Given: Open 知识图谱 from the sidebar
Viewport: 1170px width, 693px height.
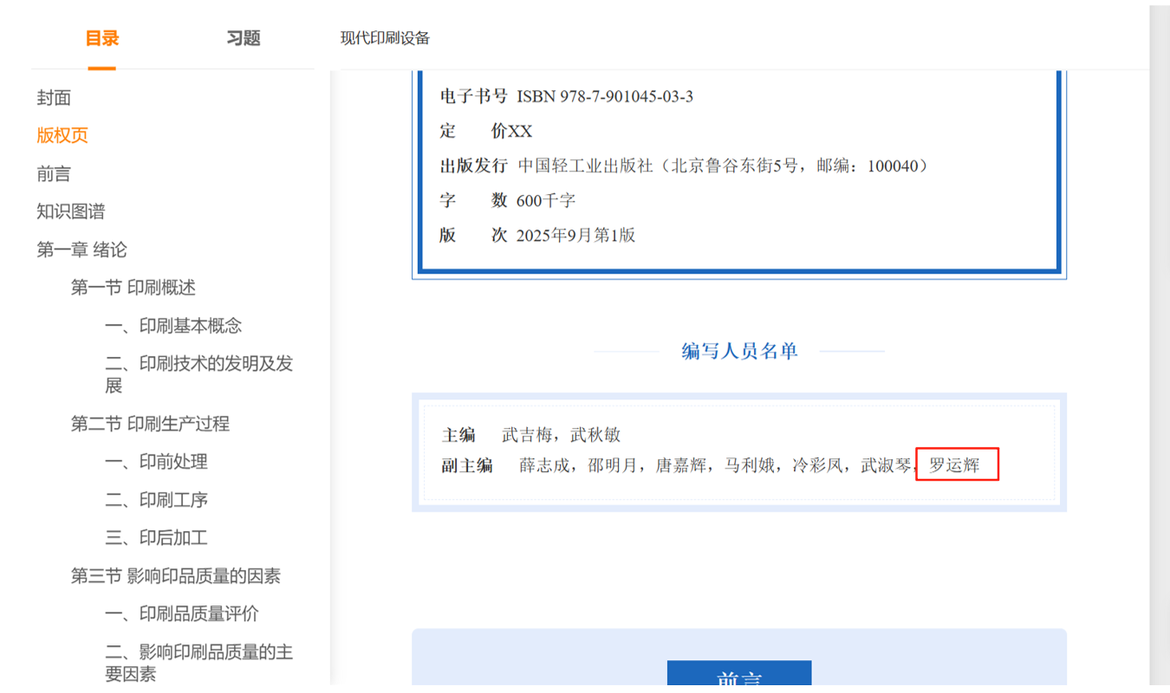Looking at the screenshot, I should pyautogui.click(x=71, y=212).
